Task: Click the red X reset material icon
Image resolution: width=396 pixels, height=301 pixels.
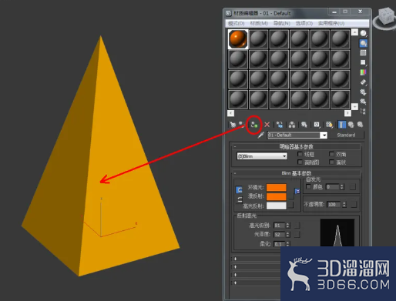Action: coord(267,125)
